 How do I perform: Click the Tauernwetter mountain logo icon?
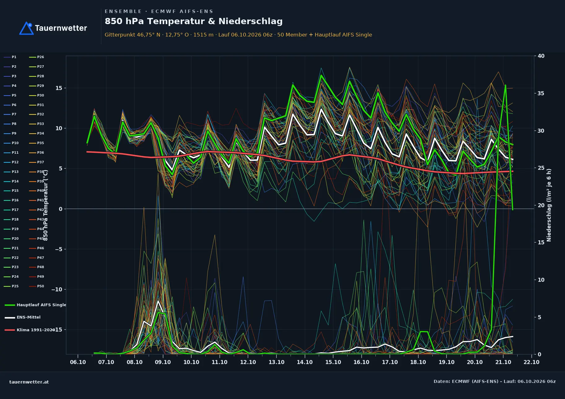tap(27, 28)
